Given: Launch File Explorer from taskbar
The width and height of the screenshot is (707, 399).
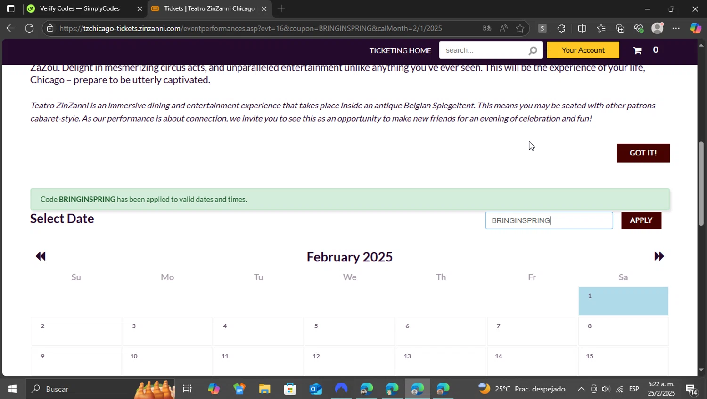Looking at the screenshot, I should tap(264, 389).
